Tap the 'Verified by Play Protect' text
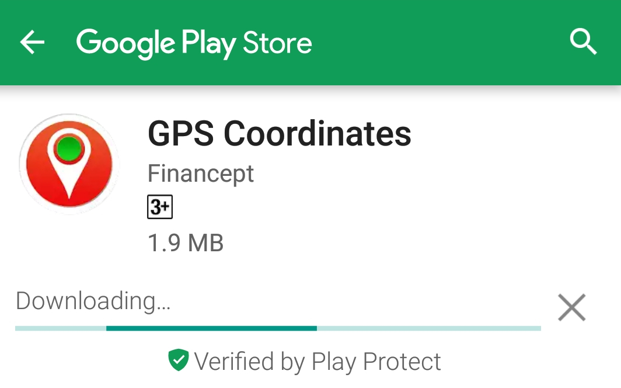The image size is (621, 388). [318, 362]
